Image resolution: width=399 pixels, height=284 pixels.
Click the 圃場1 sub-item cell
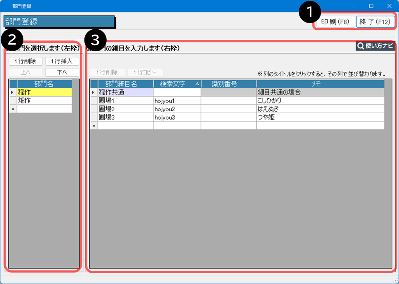pos(125,101)
